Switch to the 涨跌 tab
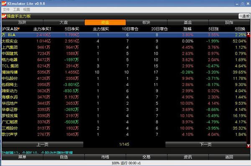 [x=23, y=23]
